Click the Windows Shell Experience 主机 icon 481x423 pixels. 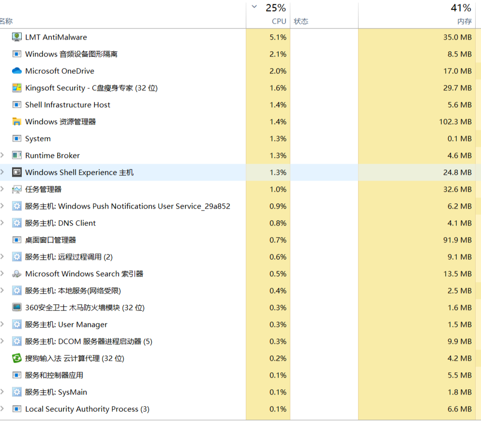pyautogui.click(x=17, y=172)
